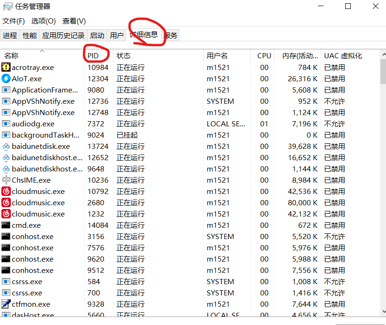Click the backgroundTaskH process icon
The height and width of the screenshot is (325, 386).
point(6,135)
